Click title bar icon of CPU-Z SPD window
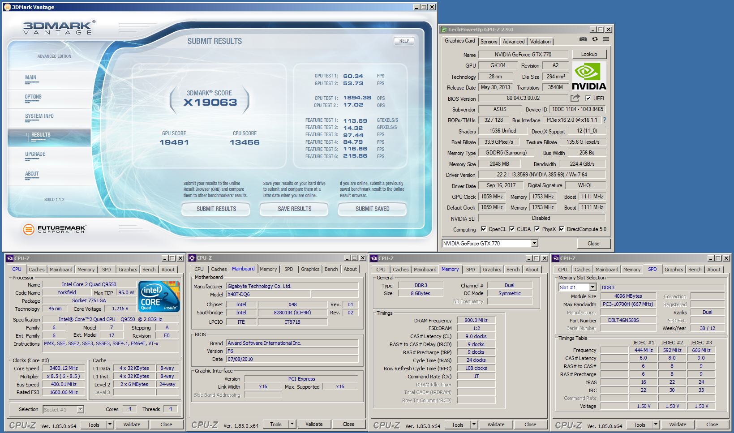The image size is (734, 433). pos(556,258)
